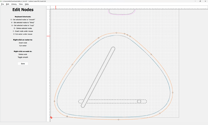
Task: Click the red marker on top ruler
Action: (55, 7)
